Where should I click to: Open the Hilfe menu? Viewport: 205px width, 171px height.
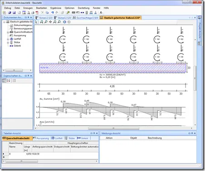point(106,8)
